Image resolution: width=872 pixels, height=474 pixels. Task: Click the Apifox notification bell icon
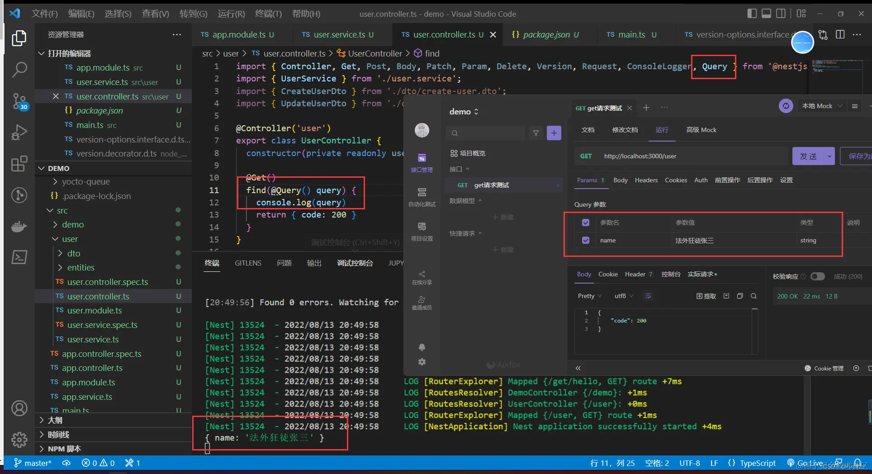422,347
